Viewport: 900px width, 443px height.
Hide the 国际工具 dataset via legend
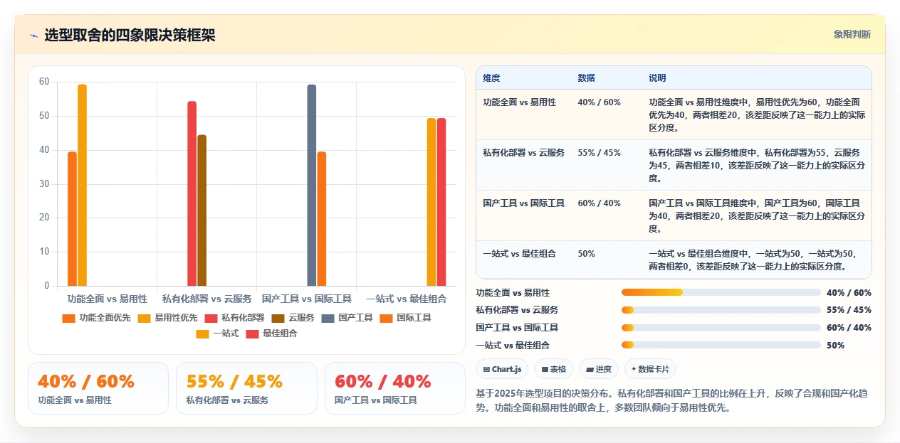(405, 318)
